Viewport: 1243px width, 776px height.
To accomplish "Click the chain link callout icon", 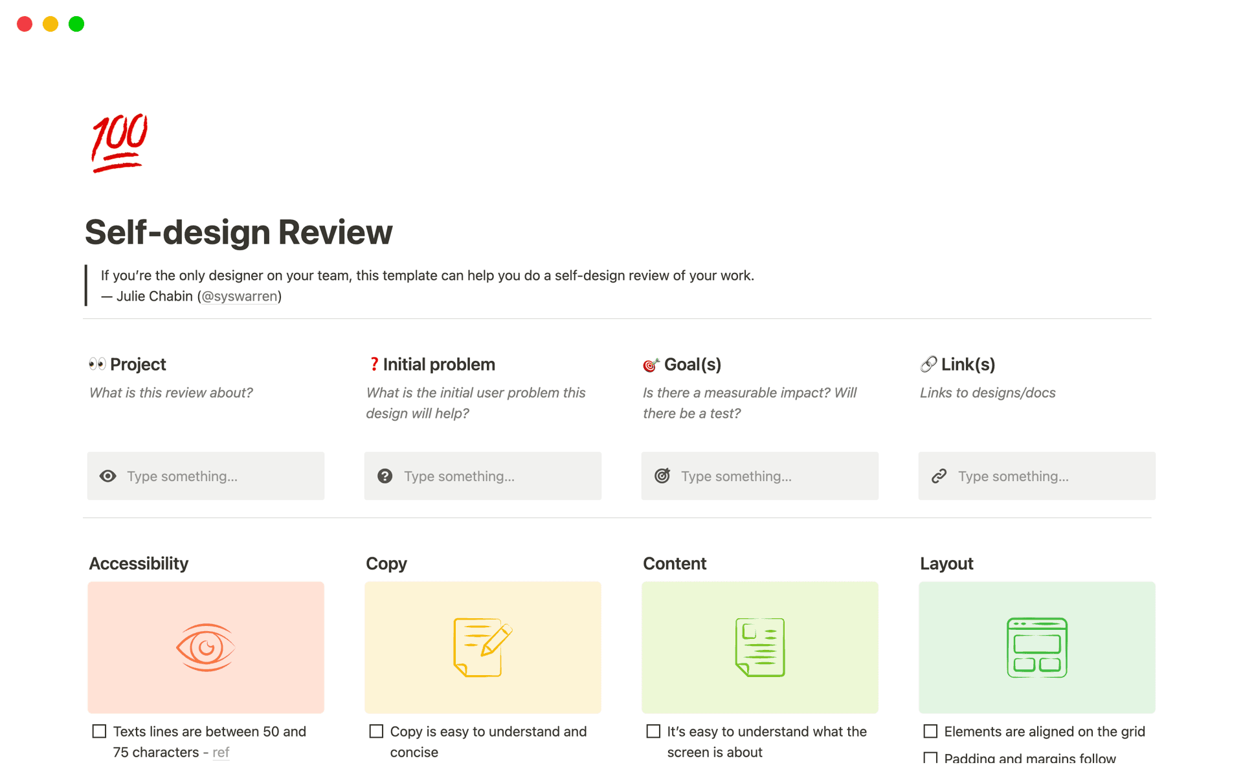I will (x=939, y=477).
